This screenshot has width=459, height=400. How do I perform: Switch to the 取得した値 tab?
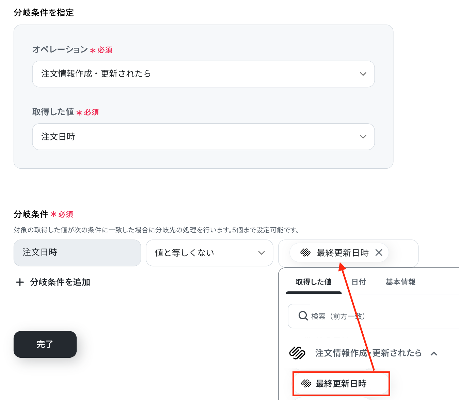(314, 282)
